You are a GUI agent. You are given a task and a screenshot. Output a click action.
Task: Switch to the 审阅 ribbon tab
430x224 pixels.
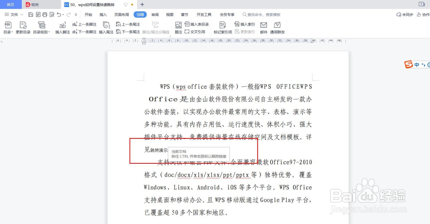tap(155, 14)
